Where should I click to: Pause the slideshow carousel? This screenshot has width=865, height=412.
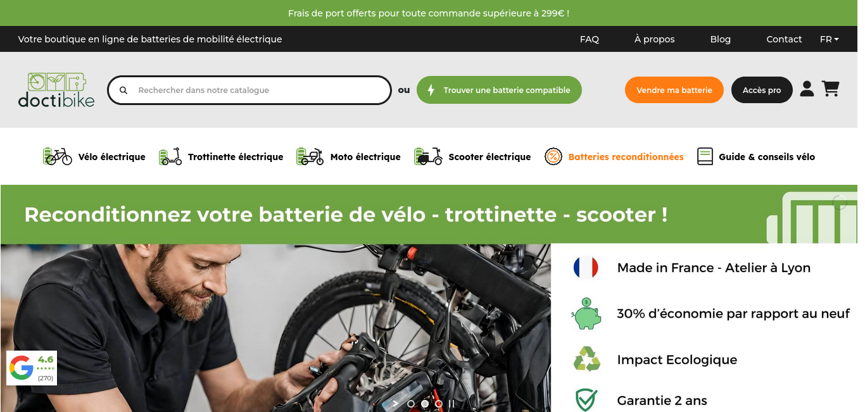451,404
